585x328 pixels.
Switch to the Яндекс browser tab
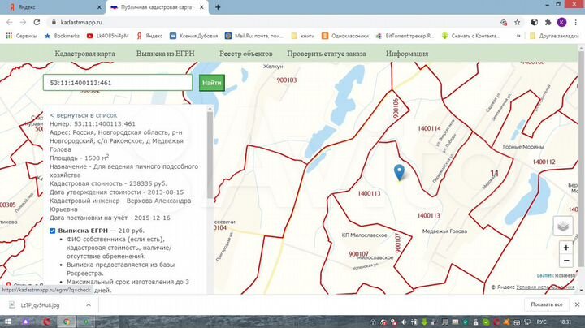49,6
